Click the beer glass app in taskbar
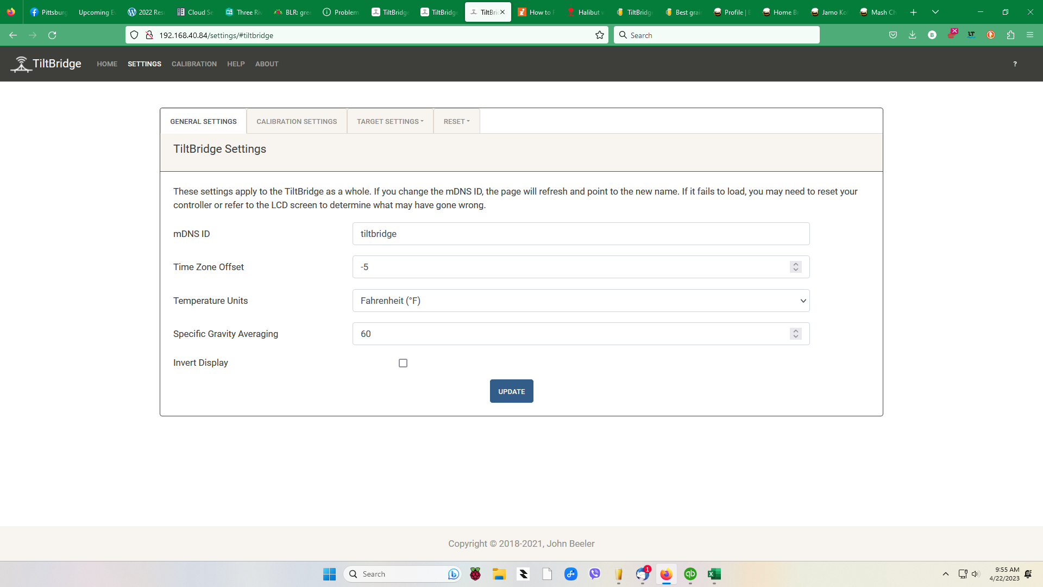The height and width of the screenshot is (587, 1043). click(619, 574)
